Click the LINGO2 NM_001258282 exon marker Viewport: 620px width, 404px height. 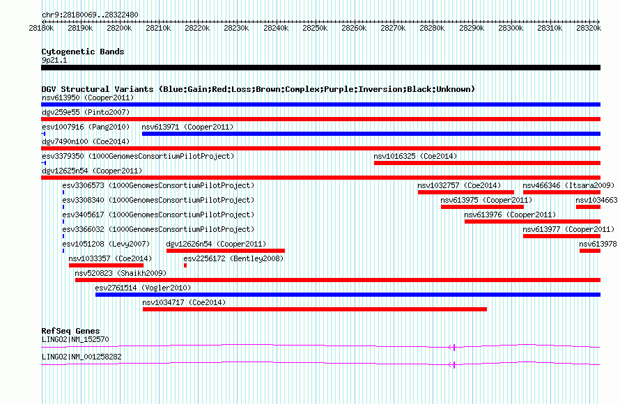[454, 365]
